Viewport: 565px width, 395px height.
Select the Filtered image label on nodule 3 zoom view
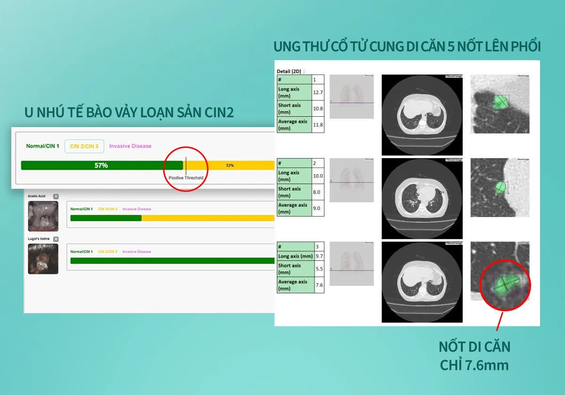(x=524, y=242)
